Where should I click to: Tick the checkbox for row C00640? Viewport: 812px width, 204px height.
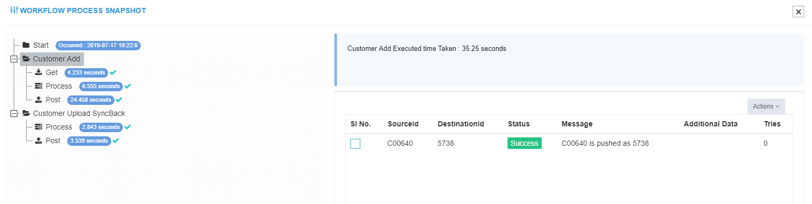(355, 143)
